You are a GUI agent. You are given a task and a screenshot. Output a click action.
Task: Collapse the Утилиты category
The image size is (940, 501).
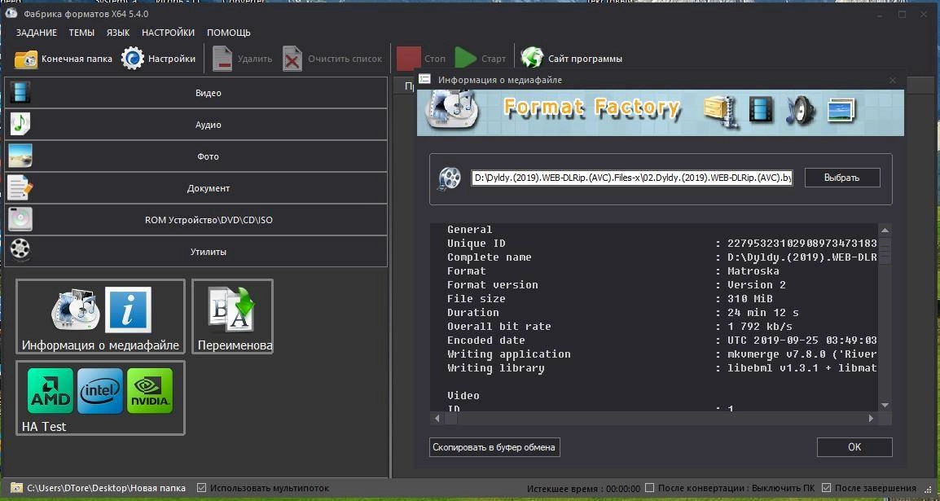196,252
